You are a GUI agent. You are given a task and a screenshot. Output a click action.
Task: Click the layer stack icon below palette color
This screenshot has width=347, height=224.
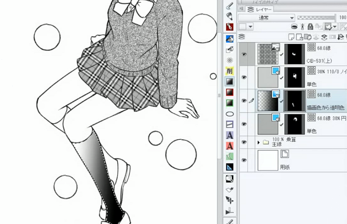(242, 36)
